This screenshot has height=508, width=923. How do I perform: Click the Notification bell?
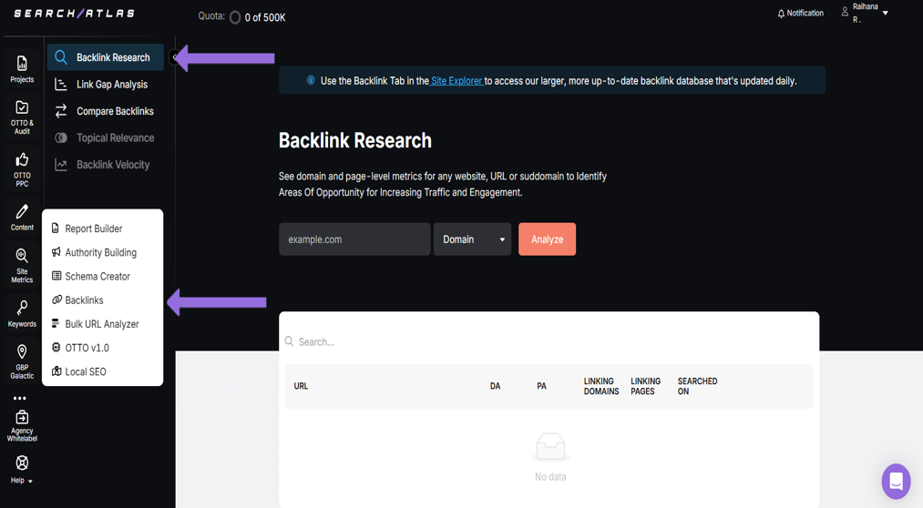coord(800,14)
